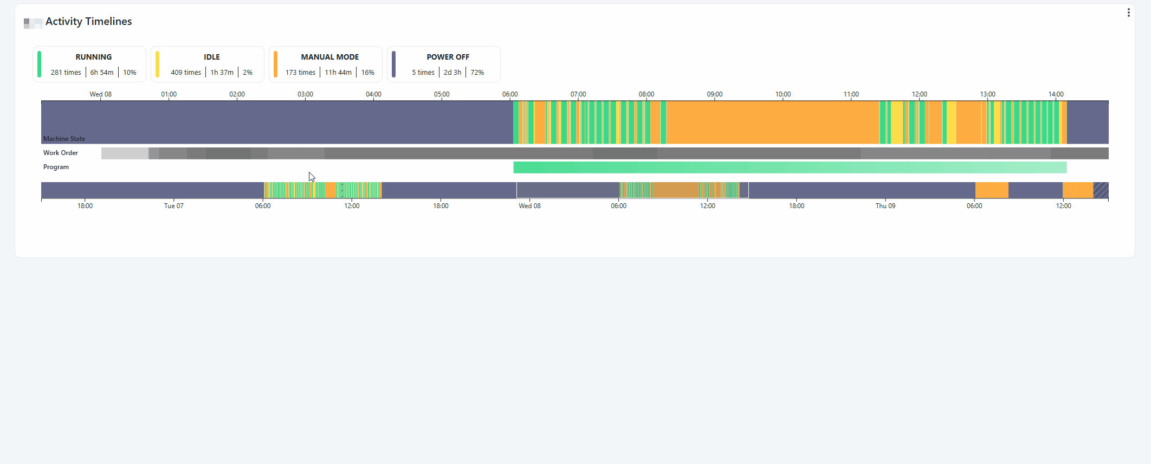Click the long orange block between 09:00 and 11:00
The height and width of the screenshot is (464, 1151).
pyautogui.click(x=772, y=122)
